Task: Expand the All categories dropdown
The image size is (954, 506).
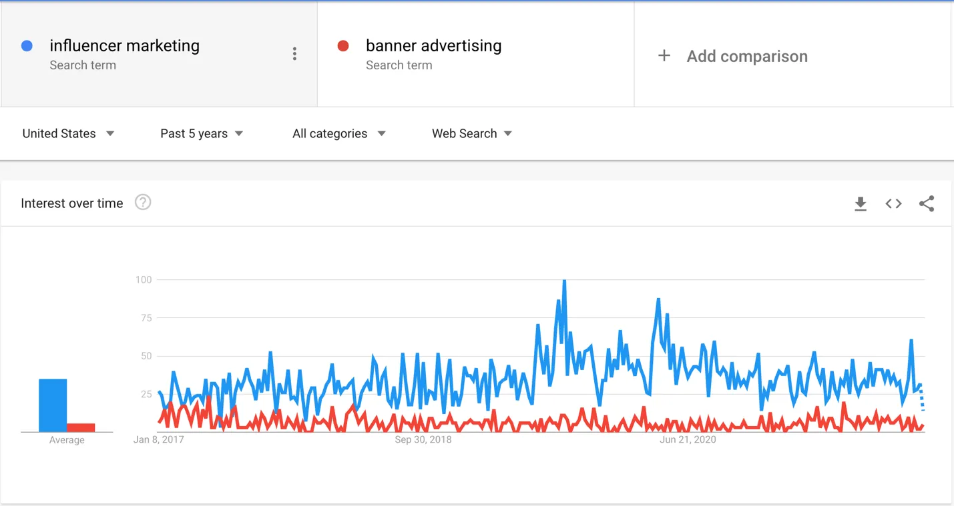Action: coord(338,133)
